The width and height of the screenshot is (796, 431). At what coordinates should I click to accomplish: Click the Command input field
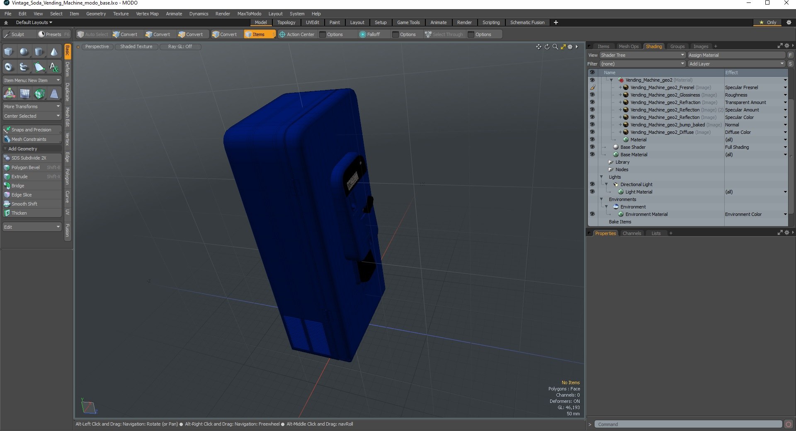[688, 424]
